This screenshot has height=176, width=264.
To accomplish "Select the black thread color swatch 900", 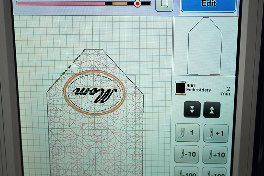I will pyautogui.click(x=181, y=88).
